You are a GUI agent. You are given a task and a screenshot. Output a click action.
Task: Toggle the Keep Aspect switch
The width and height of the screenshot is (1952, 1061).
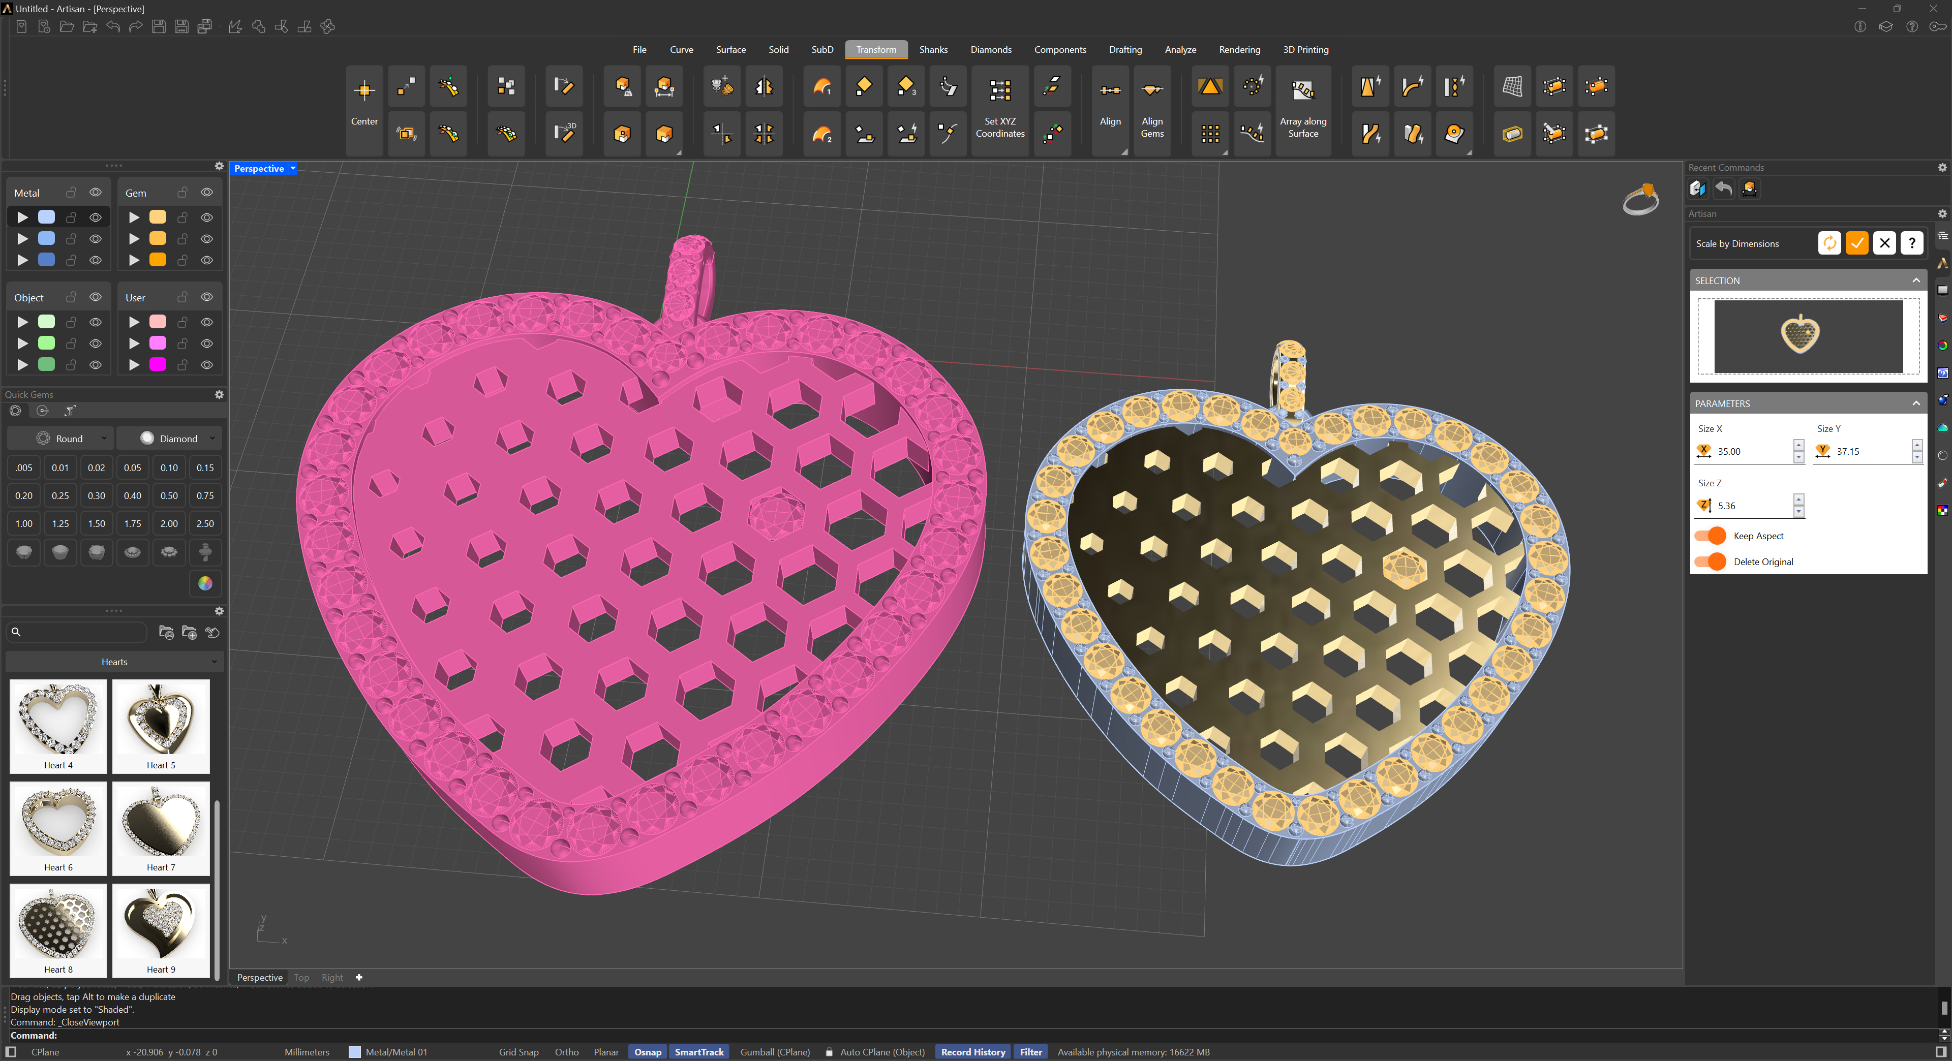click(x=1711, y=536)
